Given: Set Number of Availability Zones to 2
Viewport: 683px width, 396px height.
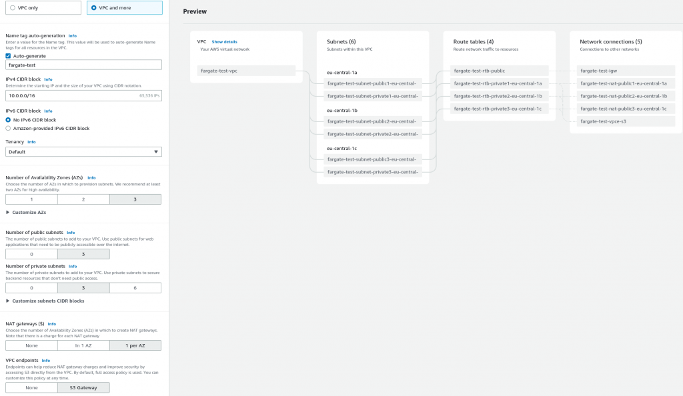Looking at the screenshot, I should tap(83, 198).
